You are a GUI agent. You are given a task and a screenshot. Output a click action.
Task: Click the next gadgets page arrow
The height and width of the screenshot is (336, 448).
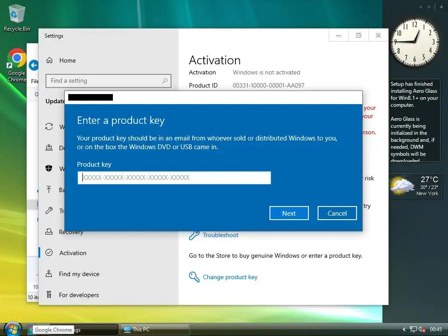429,7
